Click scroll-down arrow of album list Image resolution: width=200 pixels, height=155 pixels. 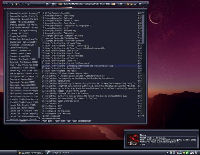coord(39,118)
